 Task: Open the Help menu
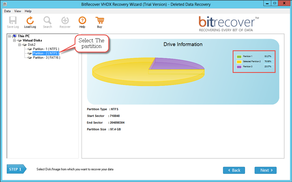[28, 11]
